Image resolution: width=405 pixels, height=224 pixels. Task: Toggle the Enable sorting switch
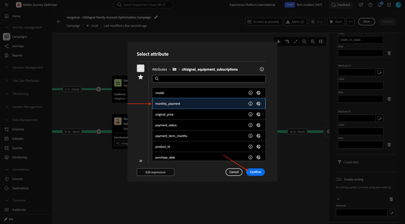339,179
